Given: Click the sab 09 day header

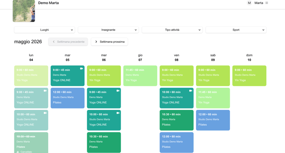Looking at the screenshot, I should [x=213, y=58].
